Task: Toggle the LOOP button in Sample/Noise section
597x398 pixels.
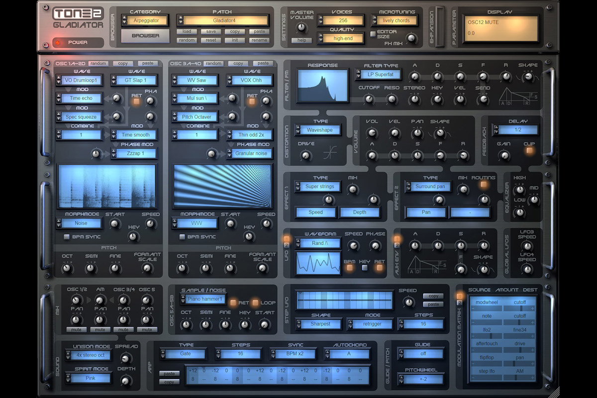Action: pyautogui.click(x=255, y=302)
